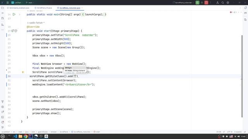
Task: Open IDE Settings gear icon
Action: [x=228, y=3]
